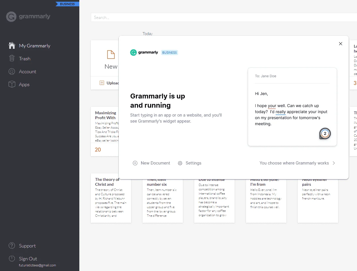This screenshot has width=357, height=271.
Task: Click the Grammarly is up and running heading
Action: click(x=158, y=101)
